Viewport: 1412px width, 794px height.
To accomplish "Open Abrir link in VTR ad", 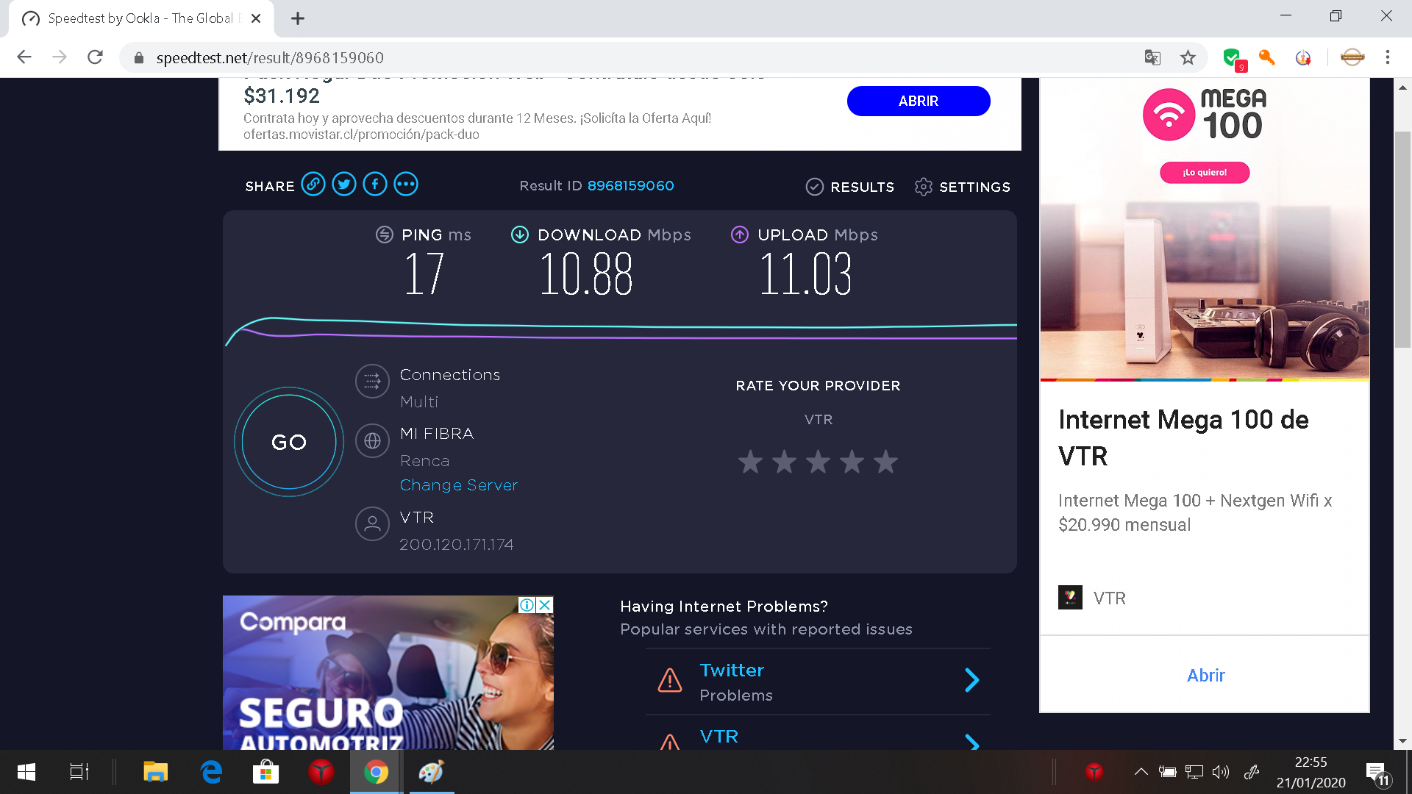I will 1205,676.
